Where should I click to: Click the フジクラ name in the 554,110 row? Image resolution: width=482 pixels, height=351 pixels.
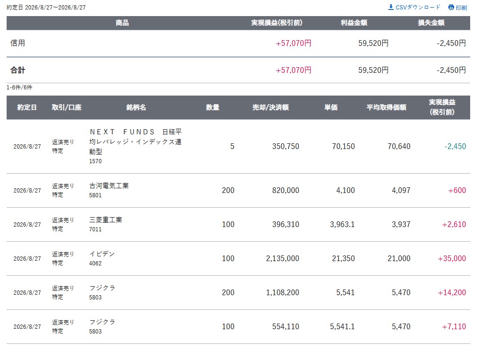102,322
